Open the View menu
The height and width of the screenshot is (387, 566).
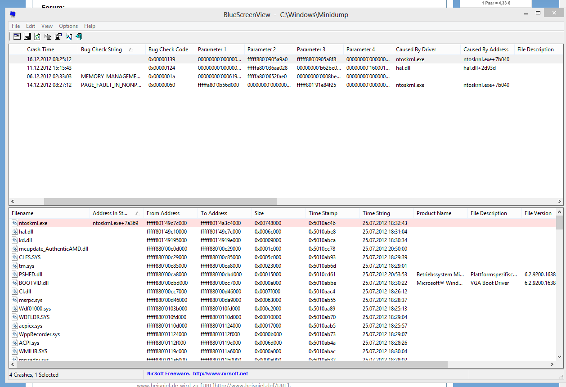(47, 26)
